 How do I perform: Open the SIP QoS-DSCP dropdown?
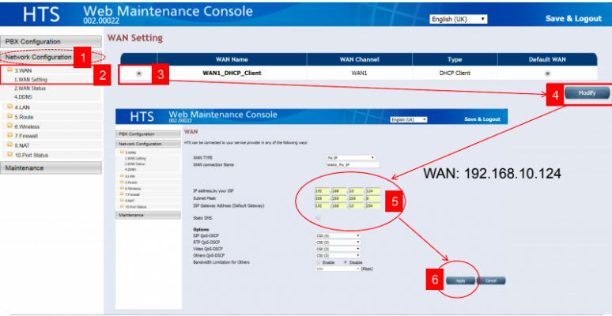[338, 235]
